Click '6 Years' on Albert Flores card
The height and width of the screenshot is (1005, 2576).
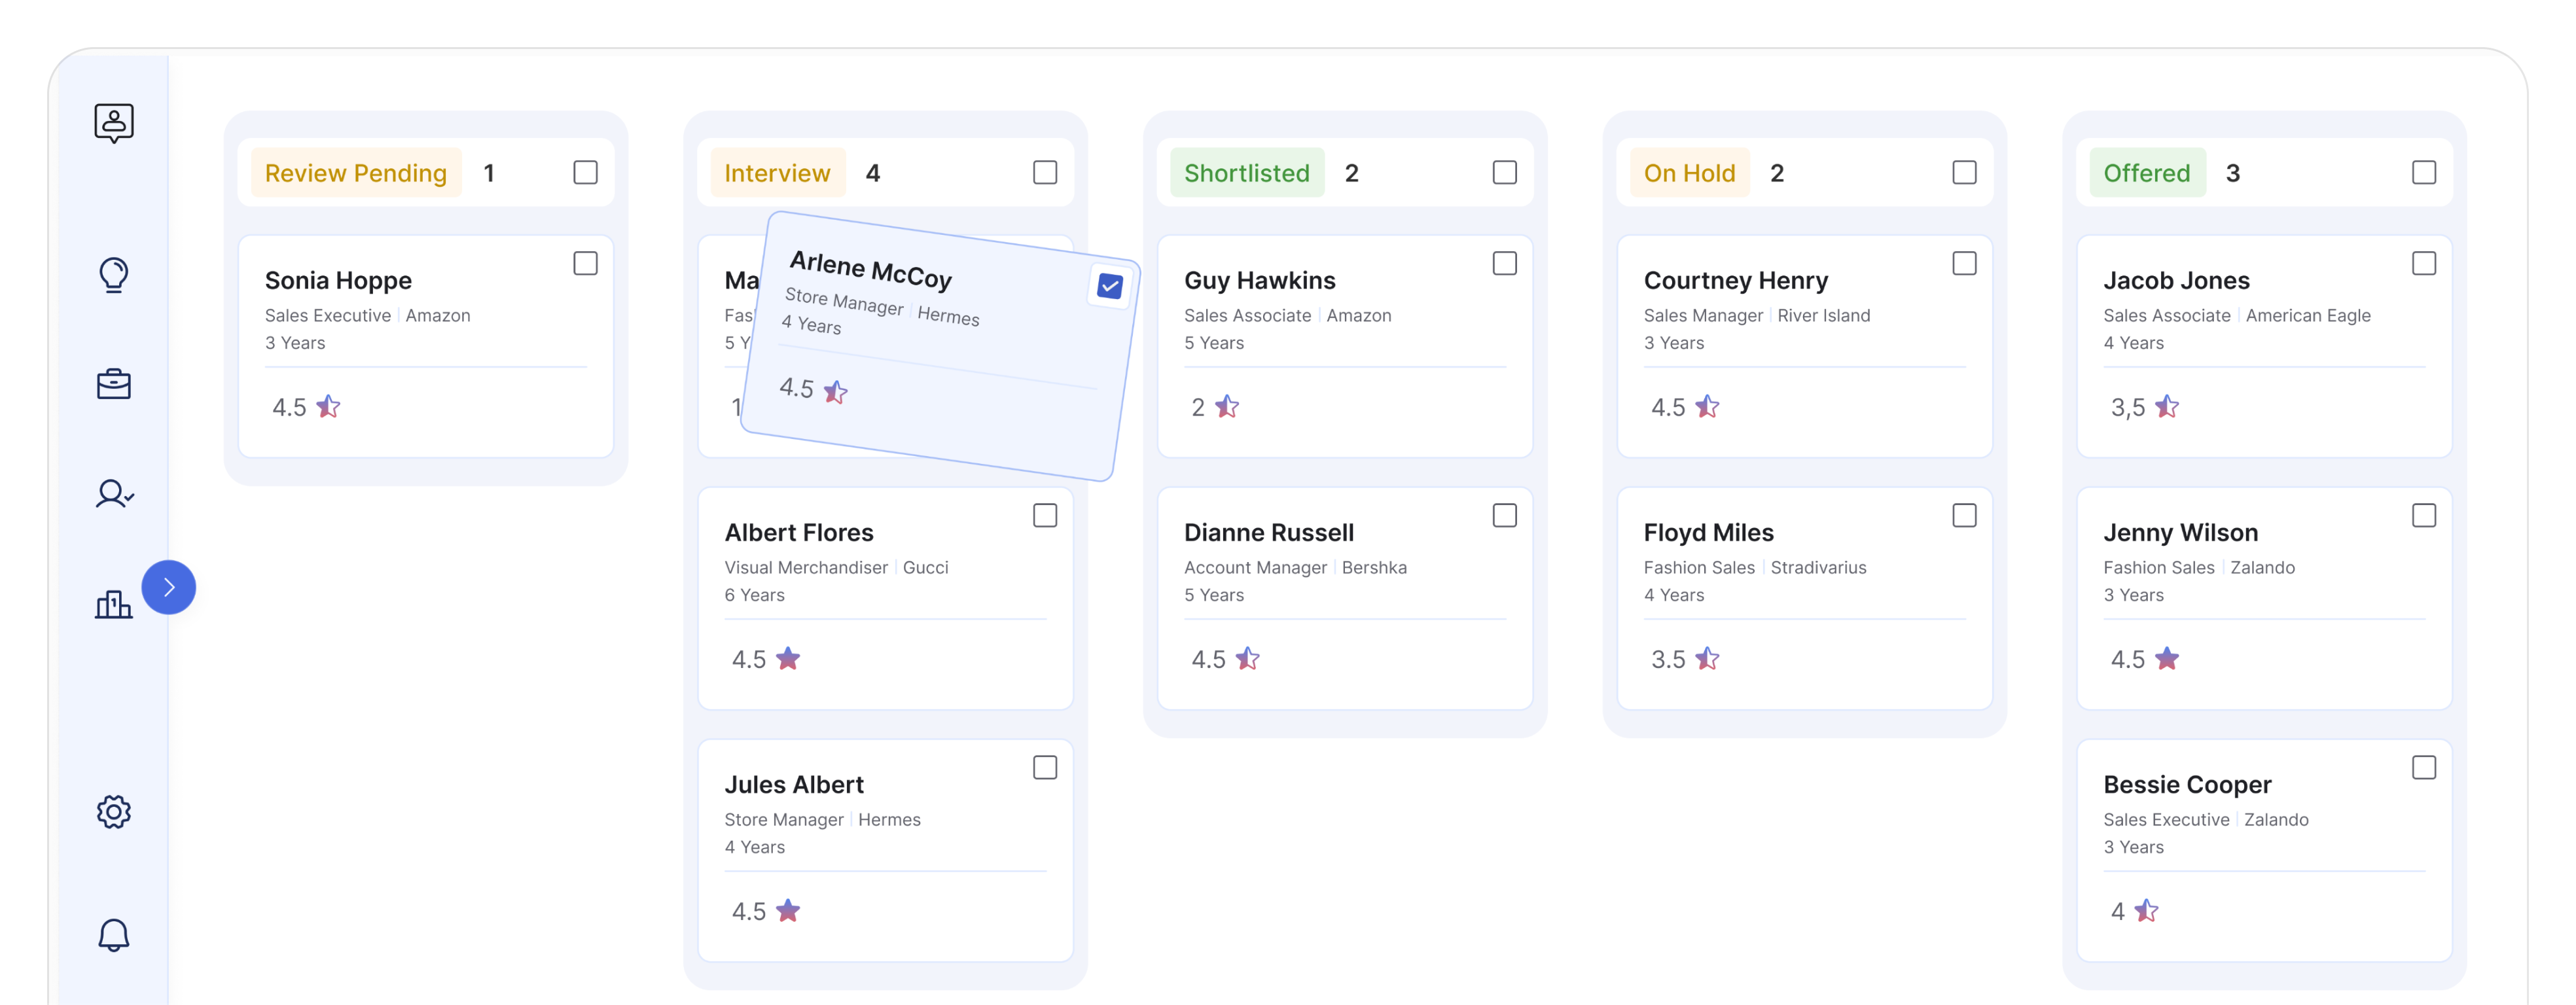coord(755,596)
